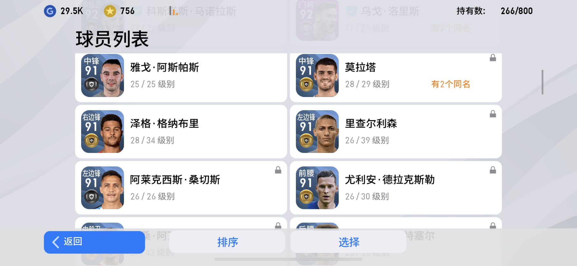Select the 里查尔利森 player entry
The image size is (577, 266).
click(396, 131)
